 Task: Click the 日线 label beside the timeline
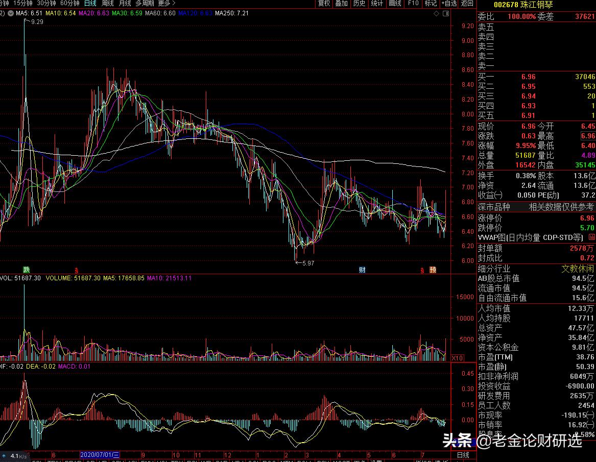(x=463, y=455)
